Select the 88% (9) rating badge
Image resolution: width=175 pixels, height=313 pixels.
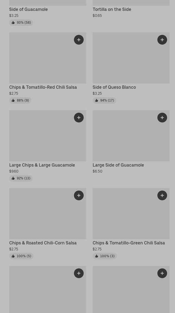point(20,100)
